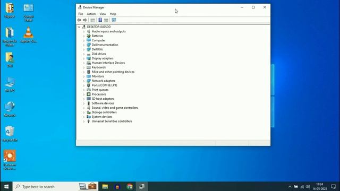This screenshot has height=191, width=340.
Task: Open the Network desktop icon
Action: [10, 109]
